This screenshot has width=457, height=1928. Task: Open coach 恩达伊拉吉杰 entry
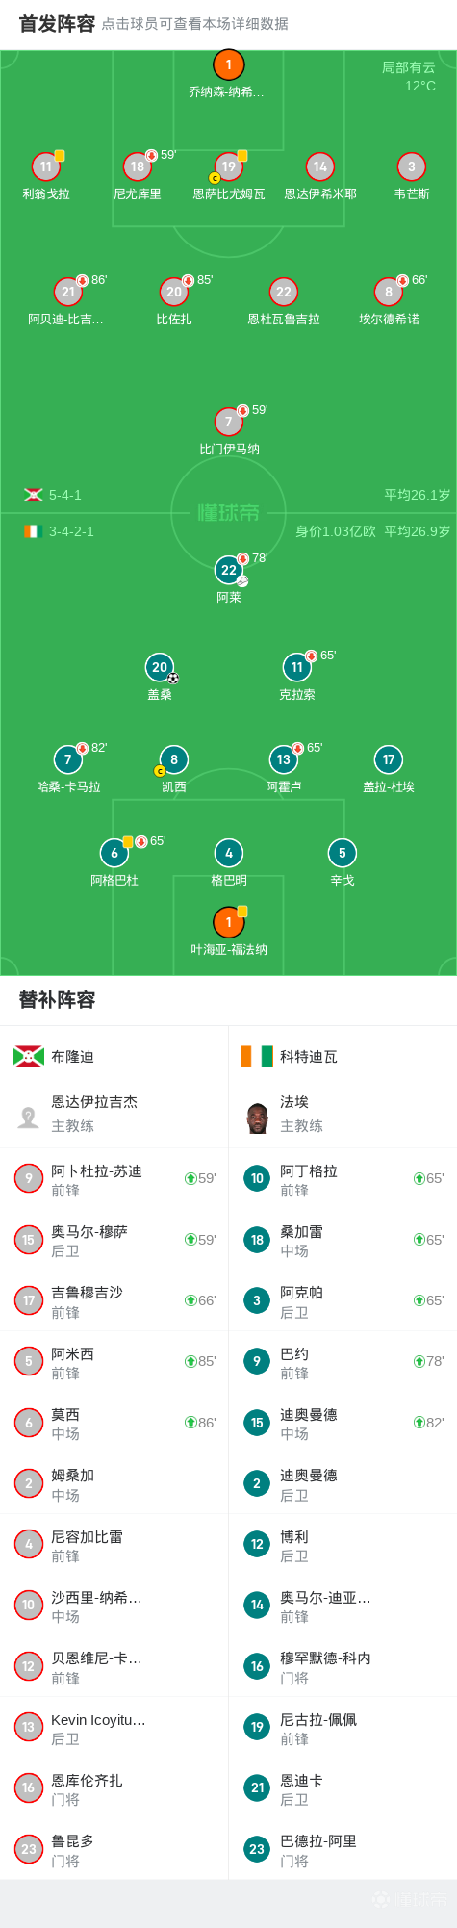pyautogui.click(x=114, y=1114)
